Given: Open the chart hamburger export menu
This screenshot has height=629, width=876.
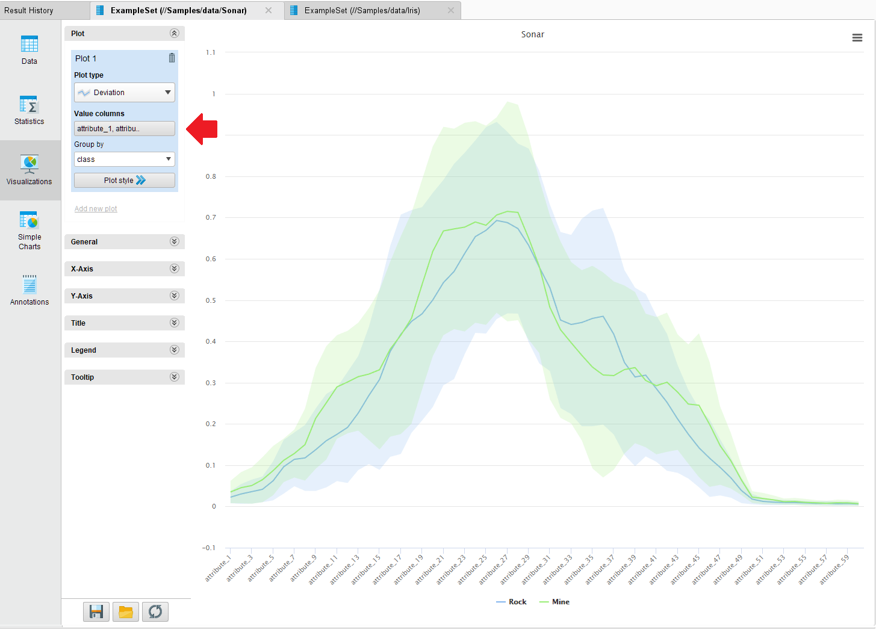Looking at the screenshot, I should (x=857, y=38).
